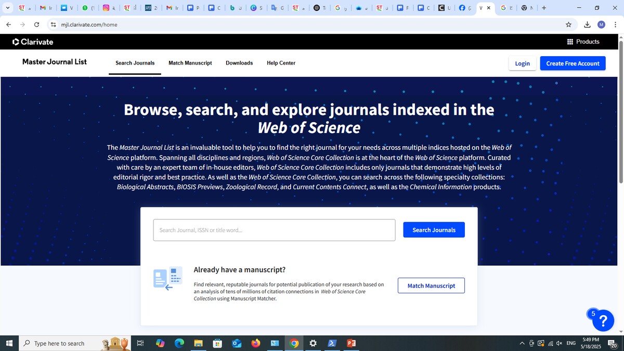The width and height of the screenshot is (624, 351).
Task: Close the active Master Journal List tab
Action: 488,8
